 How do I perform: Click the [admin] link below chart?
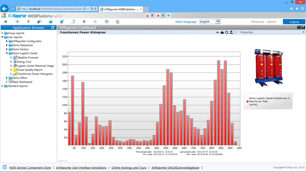(x=63, y=161)
